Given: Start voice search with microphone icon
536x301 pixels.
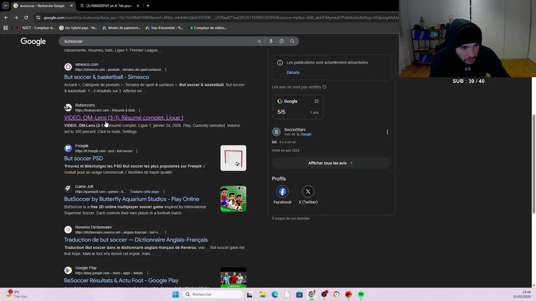Looking at the screenshot, I should point(271,41).
